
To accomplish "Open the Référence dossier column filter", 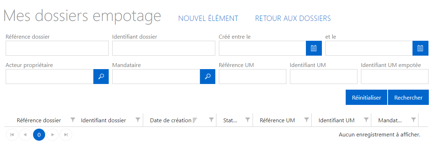I will pos(73,120).
